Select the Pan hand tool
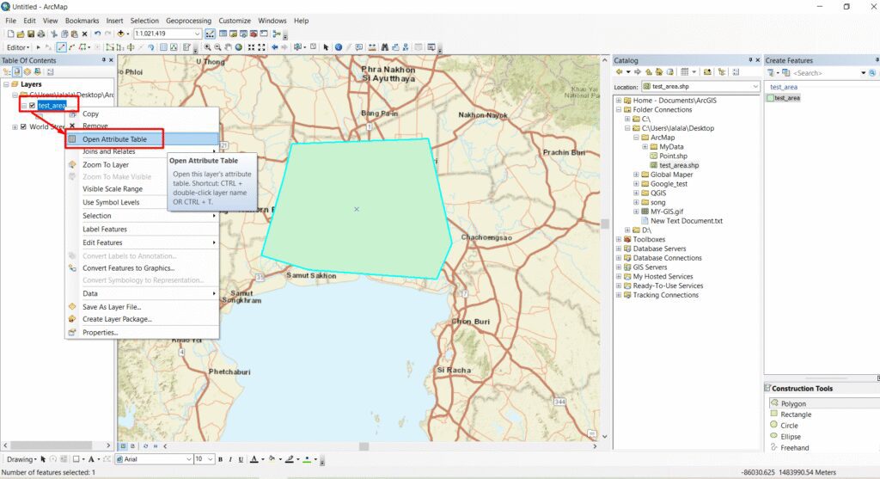Viewport: 880px width, 479px height. tap(228, 47)
